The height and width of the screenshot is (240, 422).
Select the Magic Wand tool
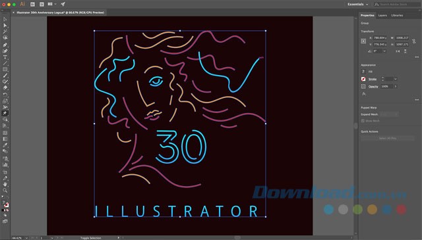coord(5,32)
